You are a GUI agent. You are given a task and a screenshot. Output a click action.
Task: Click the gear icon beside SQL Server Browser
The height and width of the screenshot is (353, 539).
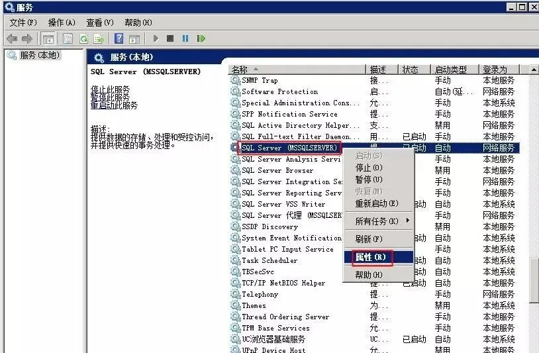tap(235, 170)
